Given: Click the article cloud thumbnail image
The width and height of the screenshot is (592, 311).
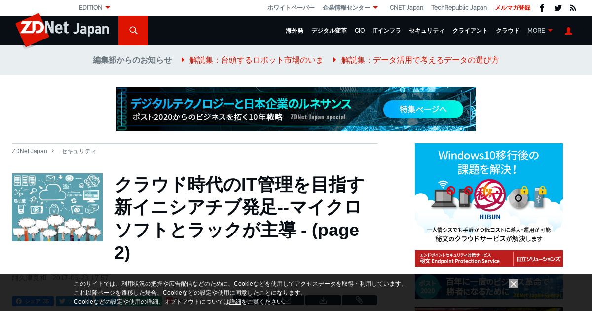Looking at the screenshot, I should pos(57,207).
